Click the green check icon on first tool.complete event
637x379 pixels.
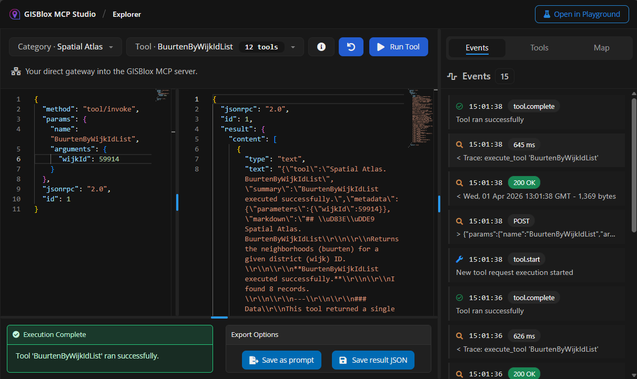(459, 106)
